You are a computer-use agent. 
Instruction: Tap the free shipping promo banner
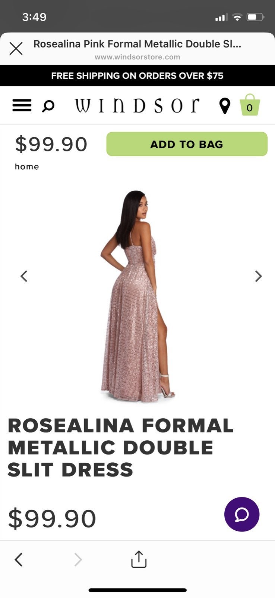[x=137, y=76]
